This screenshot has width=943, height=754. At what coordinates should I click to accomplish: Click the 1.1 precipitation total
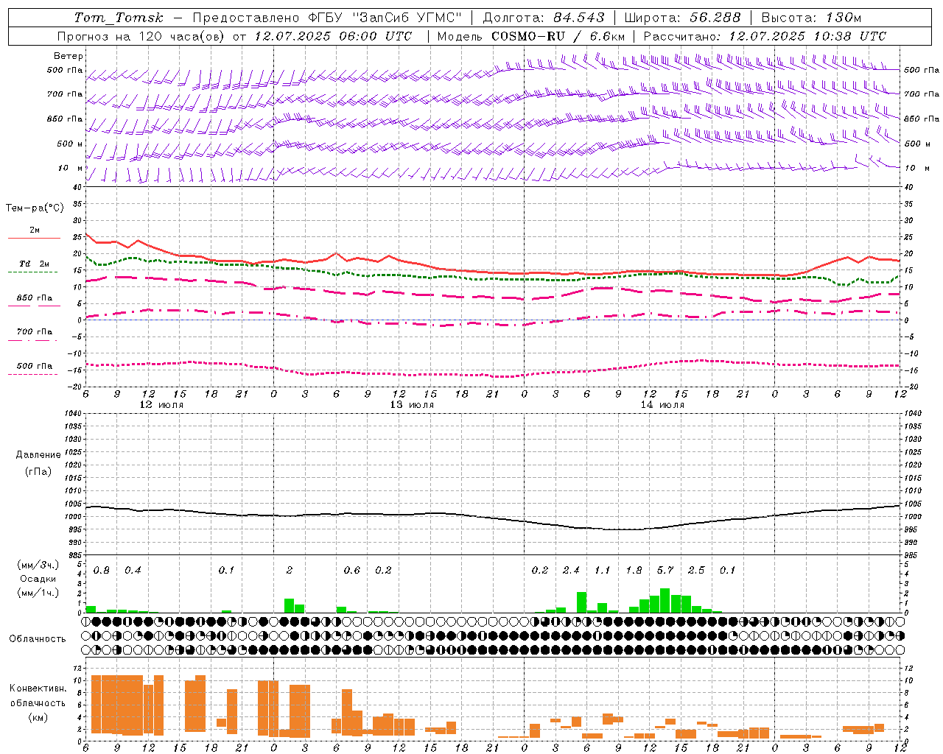603,571
